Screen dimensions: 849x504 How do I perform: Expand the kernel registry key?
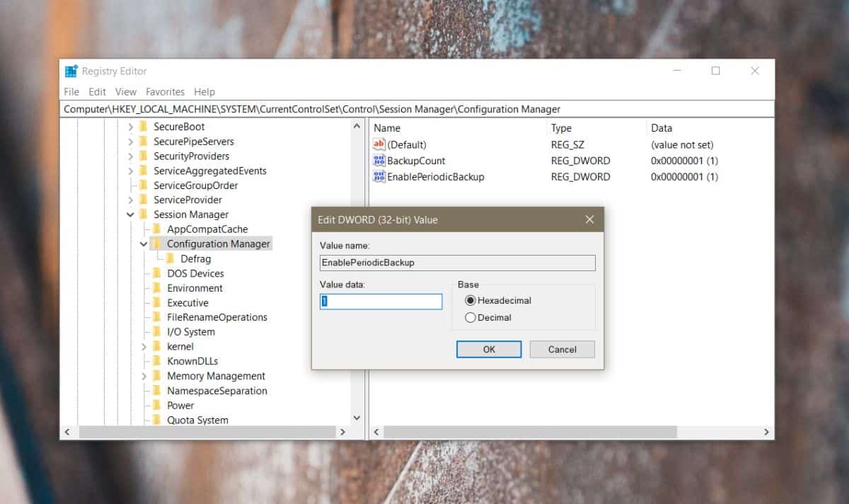tap(144, 346)
